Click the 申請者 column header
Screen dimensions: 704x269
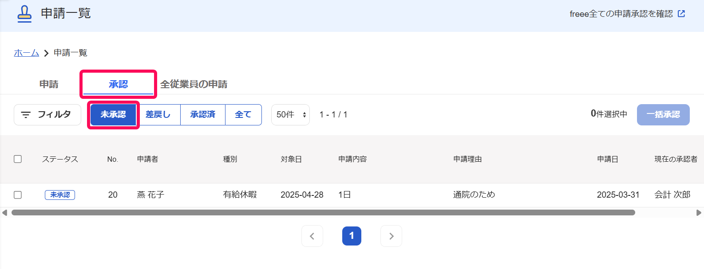(147, 159)
